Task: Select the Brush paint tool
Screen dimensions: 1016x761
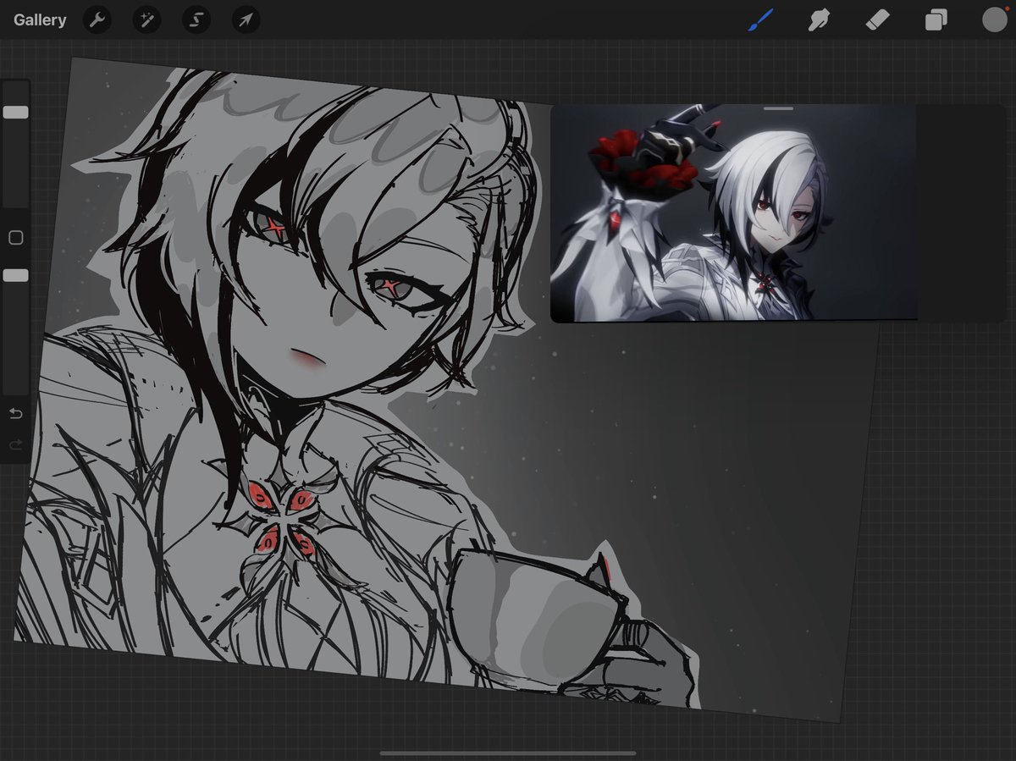Action: click(761, 19)
